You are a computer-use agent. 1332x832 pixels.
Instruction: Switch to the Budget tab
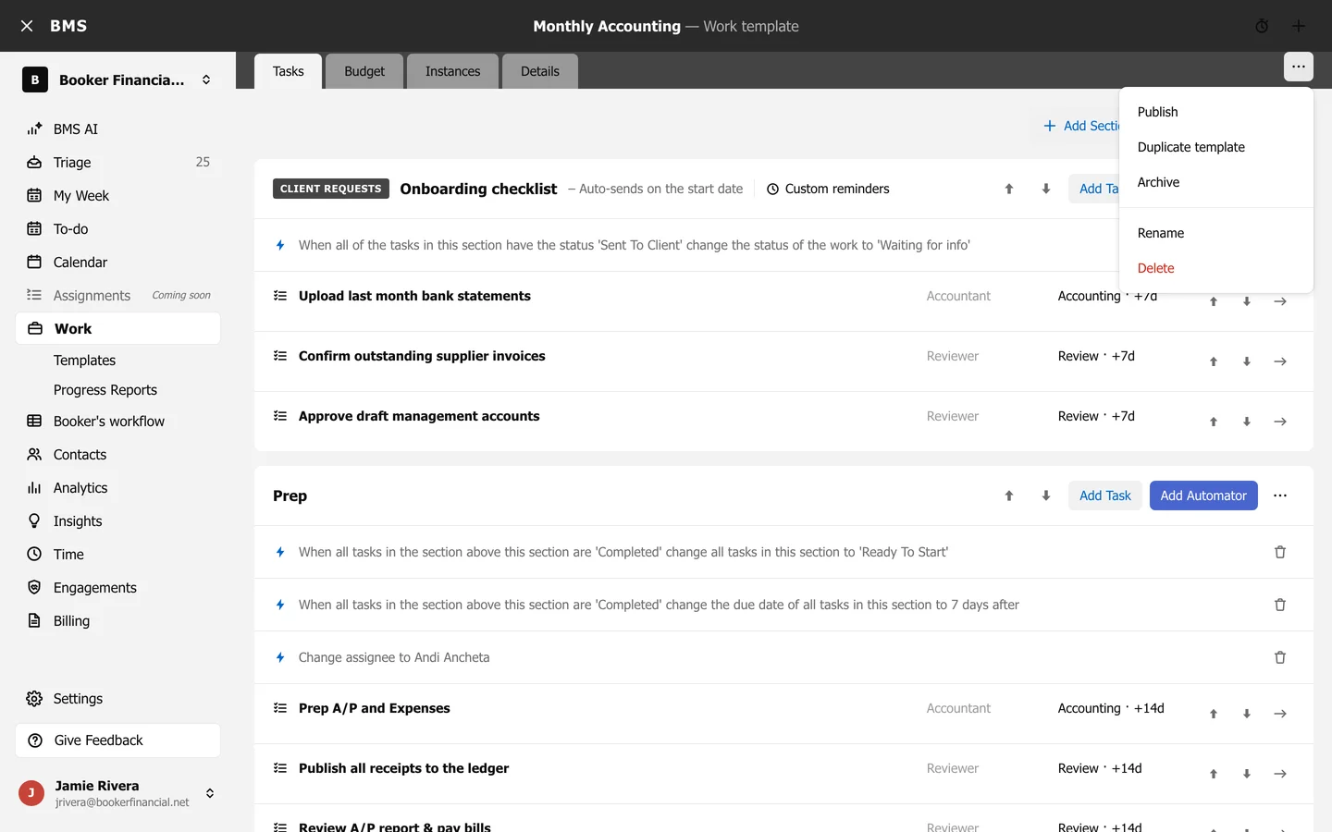(x=364, y=71)
